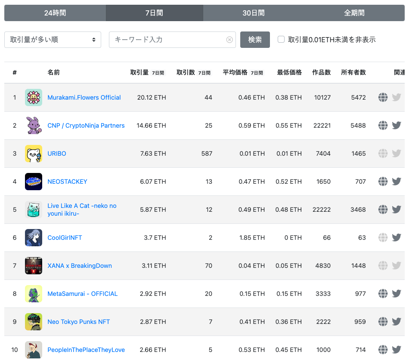Switch to the 全期間 tab
Screen dimensions: 409x361
click(354, 13)
